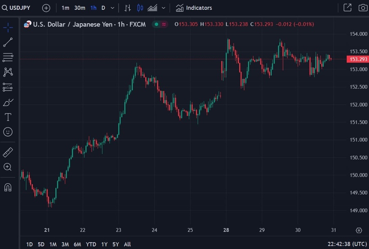Open the chart style dropdown arrow
The width and height of the screenshot is (369, 249).
click(163, 7)
